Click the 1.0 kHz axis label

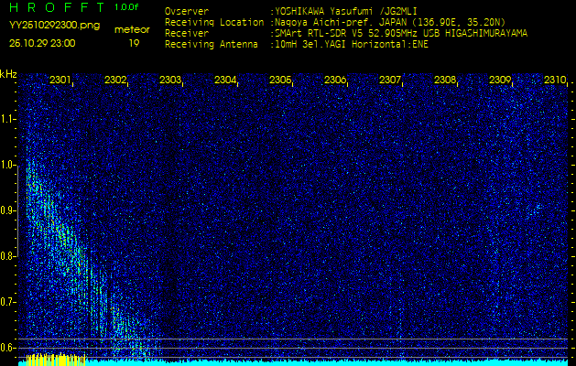(x=7, y=165)
